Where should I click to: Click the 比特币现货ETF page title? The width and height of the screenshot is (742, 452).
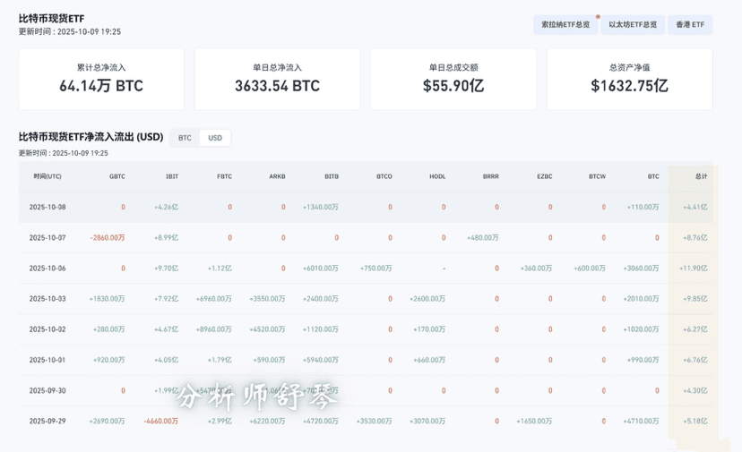(x=52, y=18)
